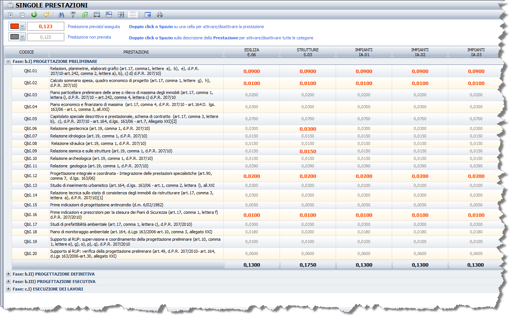
Task: Open dropdown arrow beside orange color swatch
Action: click(22, 27)
